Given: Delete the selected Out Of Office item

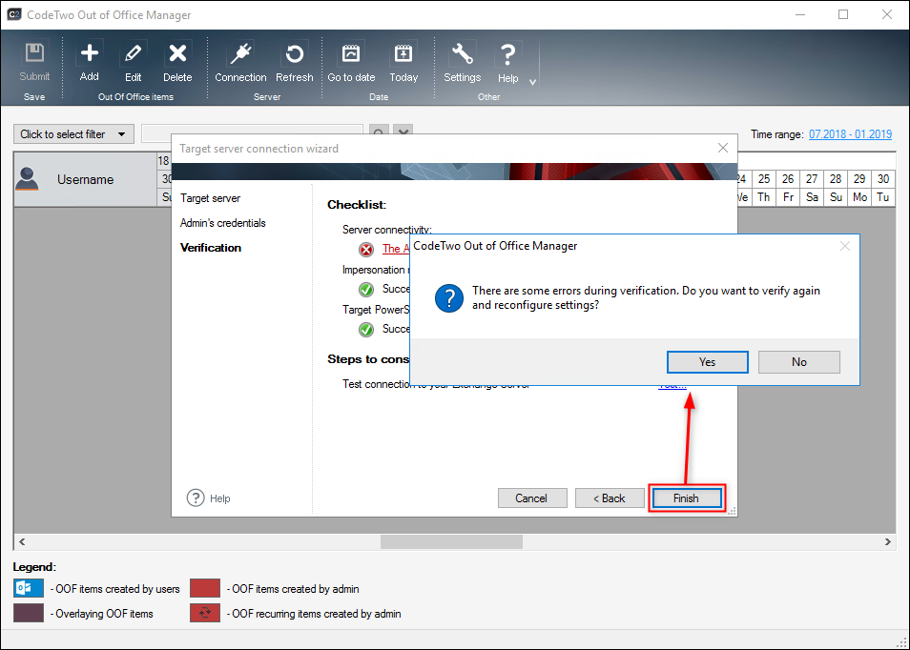Looking at the screenshot, I should 177,61.
